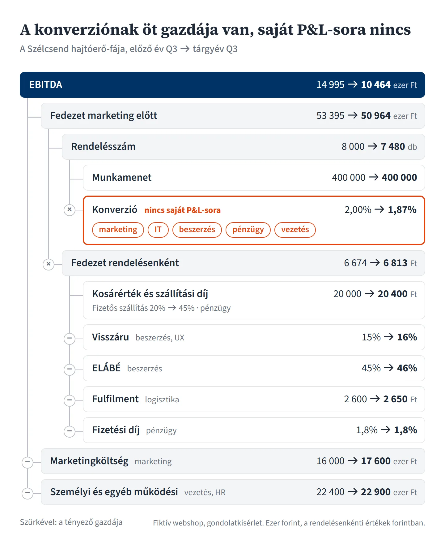Click the Konverzió label
Viewport: 445px width, 549px height.
[x=115, y=210]
